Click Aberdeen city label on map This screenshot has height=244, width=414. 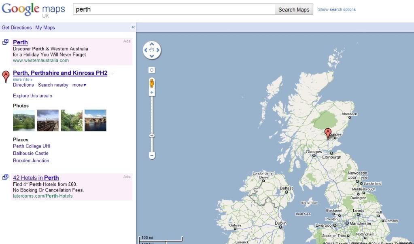coord(349,114)
